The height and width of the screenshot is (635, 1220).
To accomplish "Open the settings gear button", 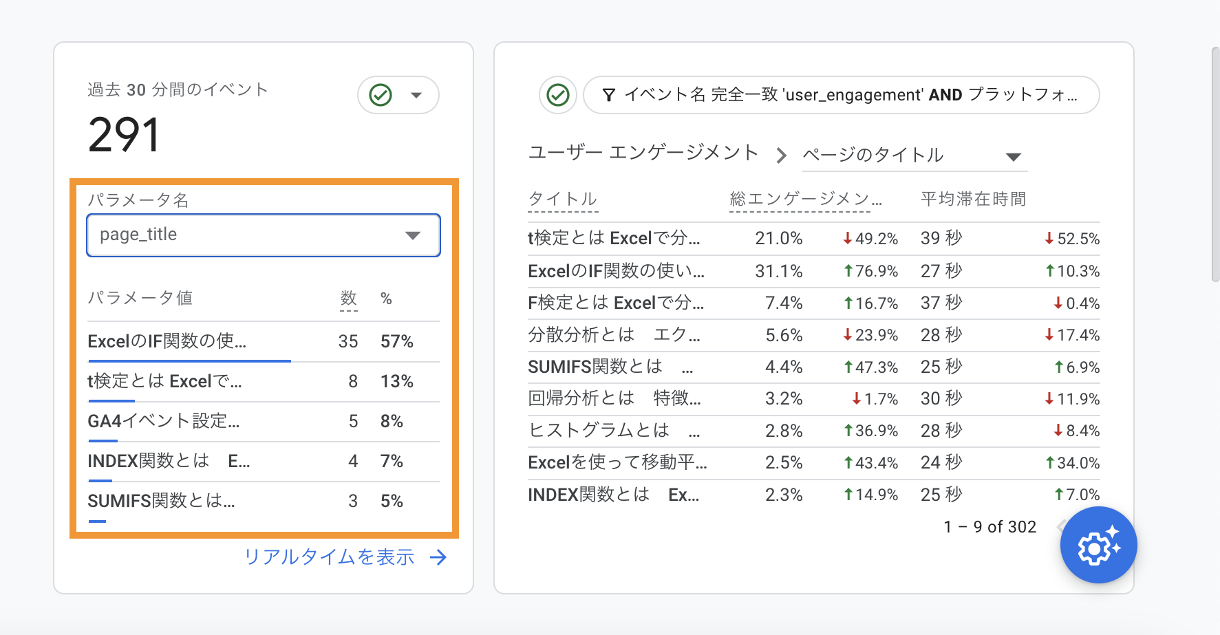I will pyautogui.click(x=1098, y=545).
